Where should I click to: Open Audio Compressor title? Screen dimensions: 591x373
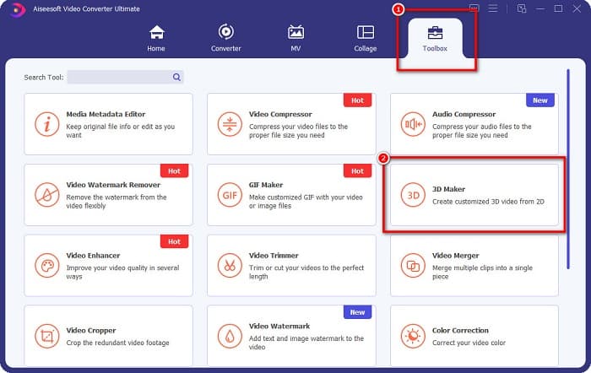[x=464, y=114]
